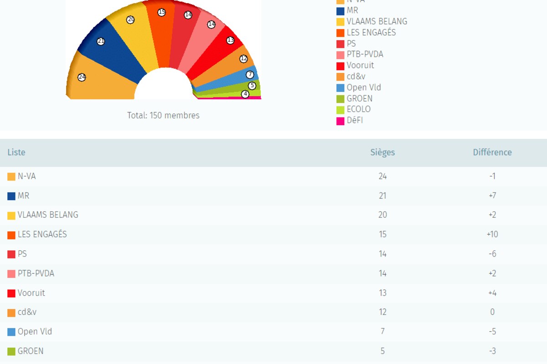The image size is (547, 364).
Task: Click the '+10' difference for Les Engagés
Action: click(x=492, y=234)
